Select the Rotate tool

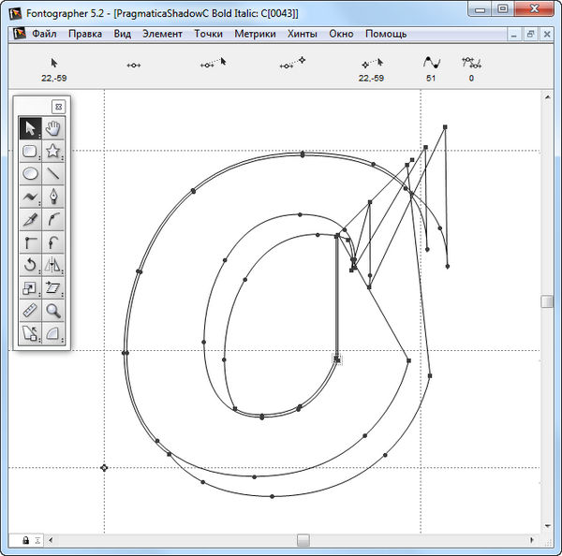30,265
